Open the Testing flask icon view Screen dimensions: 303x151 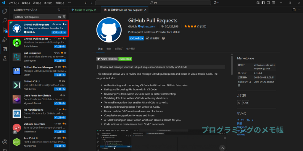pyautogui.click(x=5, y=58)
